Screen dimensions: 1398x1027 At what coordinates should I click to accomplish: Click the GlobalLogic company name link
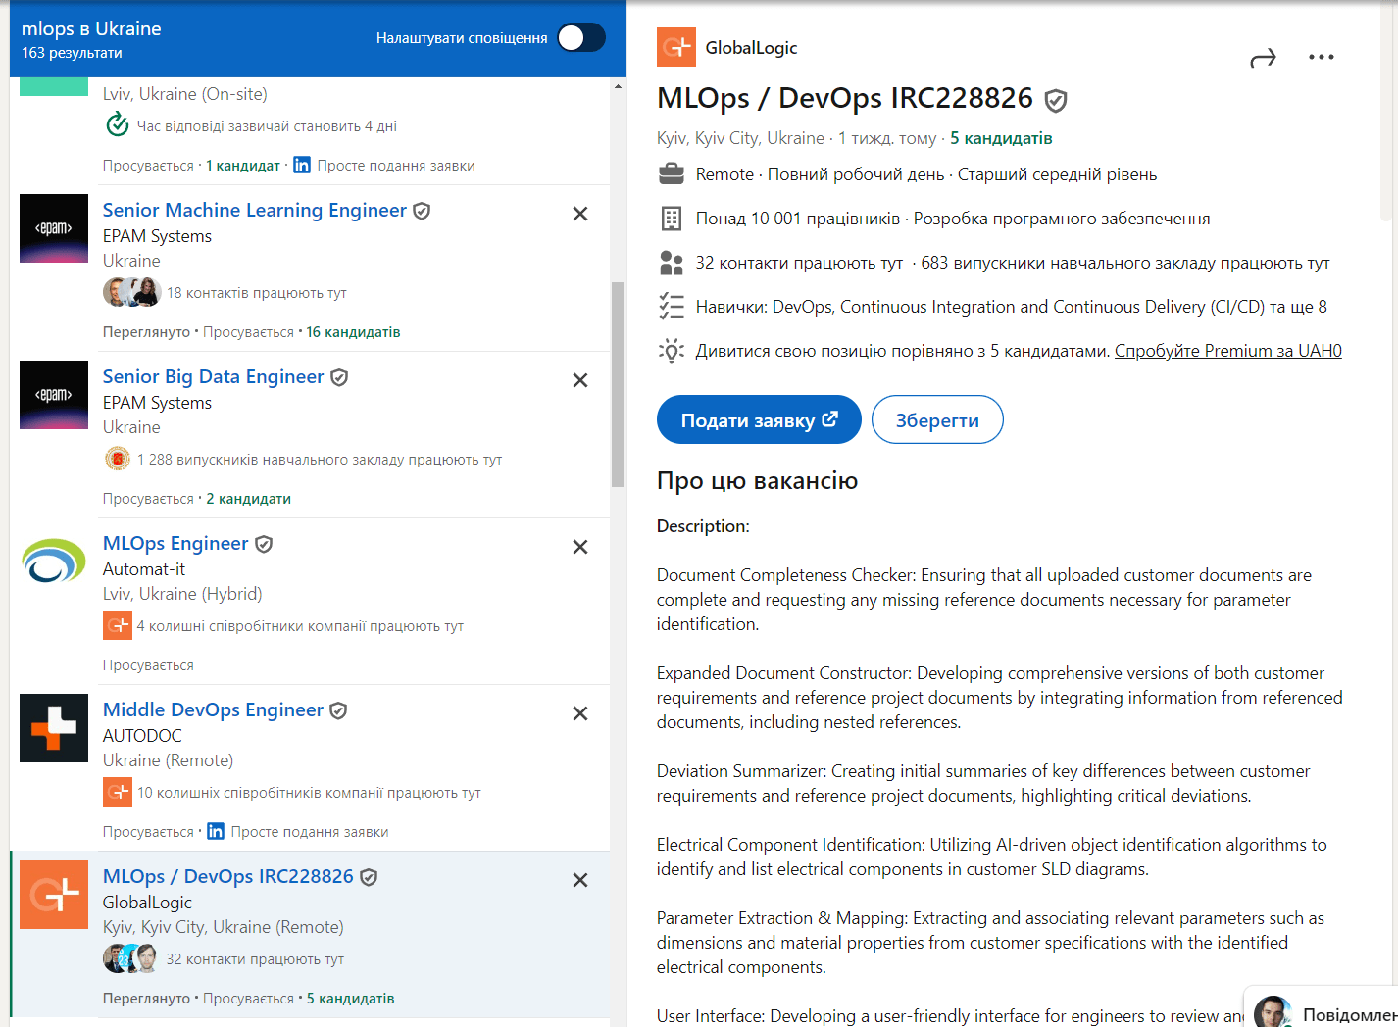(x=751, y=48)
